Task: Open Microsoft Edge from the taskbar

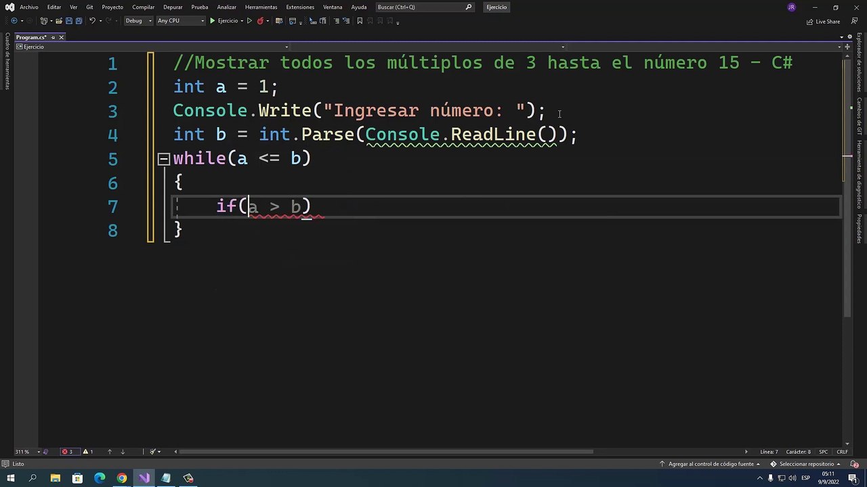Action: [100, 478]
